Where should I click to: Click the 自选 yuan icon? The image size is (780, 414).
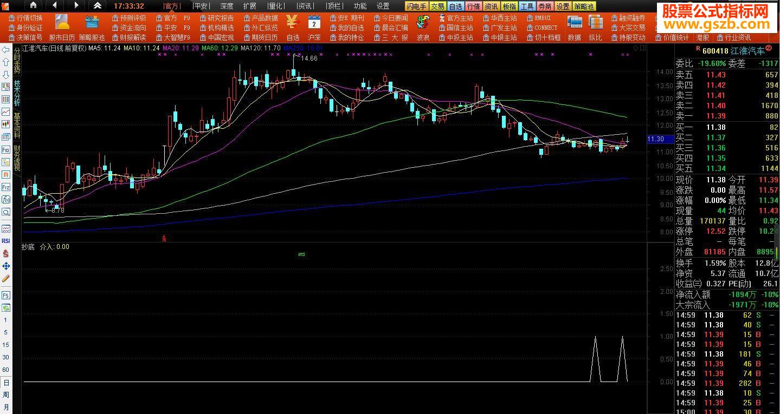tap(293, 23)
